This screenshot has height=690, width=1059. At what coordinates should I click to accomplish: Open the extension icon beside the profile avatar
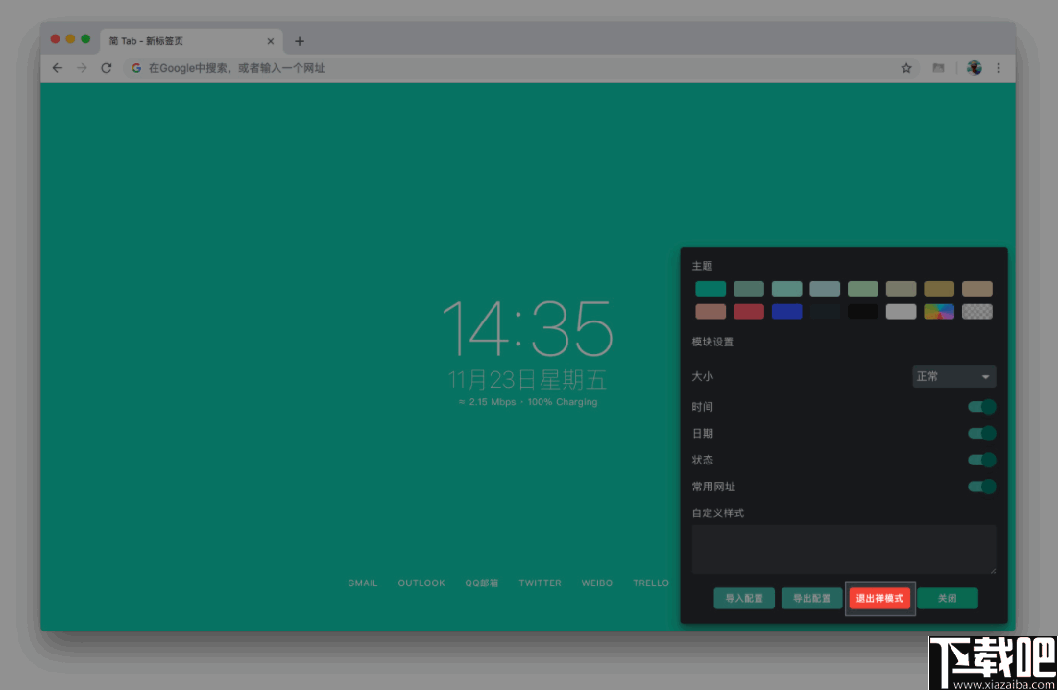(938, 68)
